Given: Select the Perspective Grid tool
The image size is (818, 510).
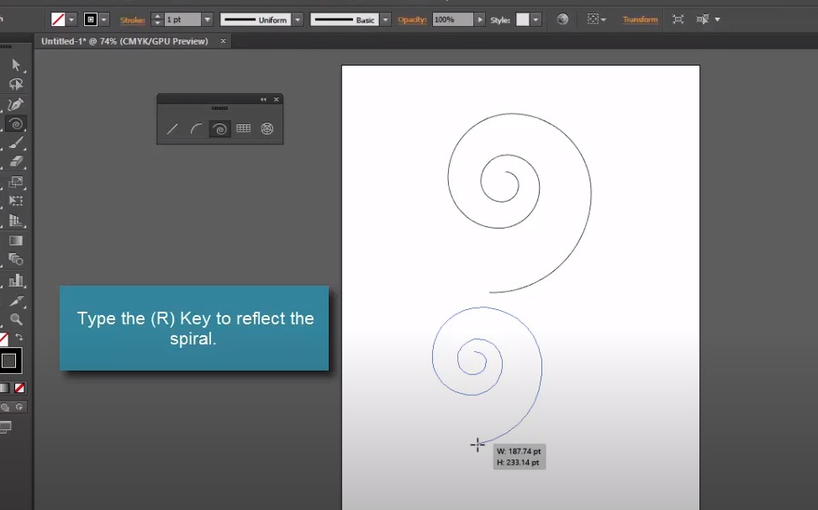Looking at the screenshot, I should coord(16,220).
